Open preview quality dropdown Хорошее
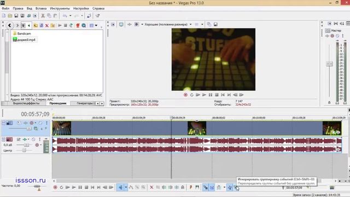This screenshot has height=197, width=350. 168,24
